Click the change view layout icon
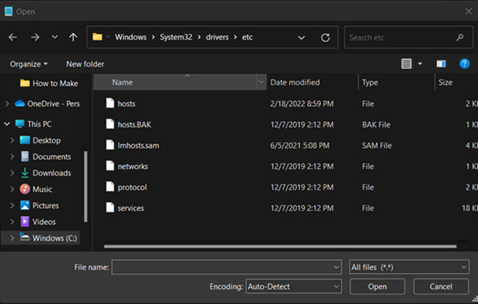The width and height of the screenshot is (478, 304). 407,64
